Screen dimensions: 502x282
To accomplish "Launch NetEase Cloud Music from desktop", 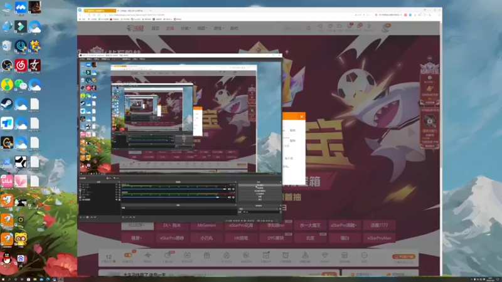I will (21, 66).
